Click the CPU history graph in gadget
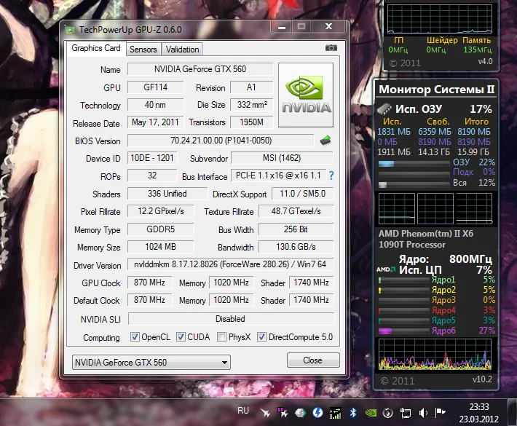 (x=435, y=355)
